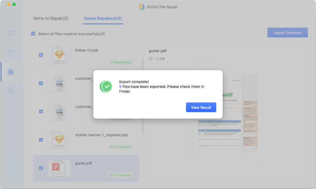Toggle Select all files repaired successfully checkbox

33,34
